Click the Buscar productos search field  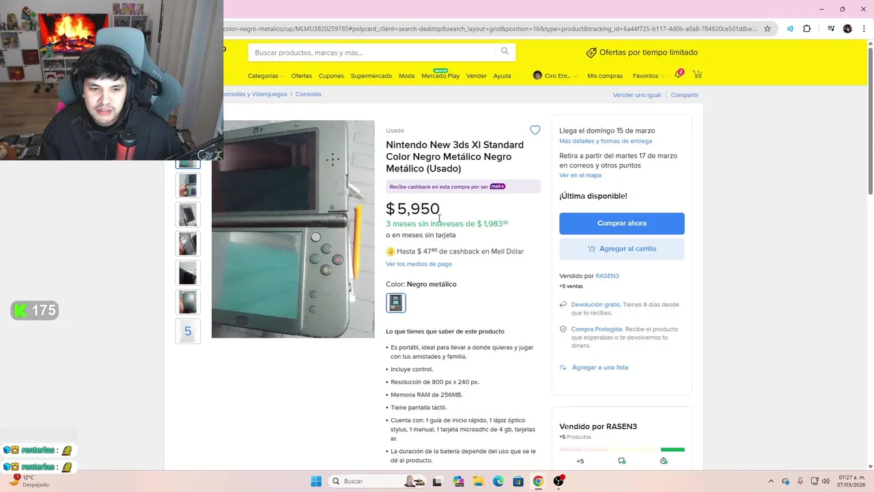[x=372, y=53]
